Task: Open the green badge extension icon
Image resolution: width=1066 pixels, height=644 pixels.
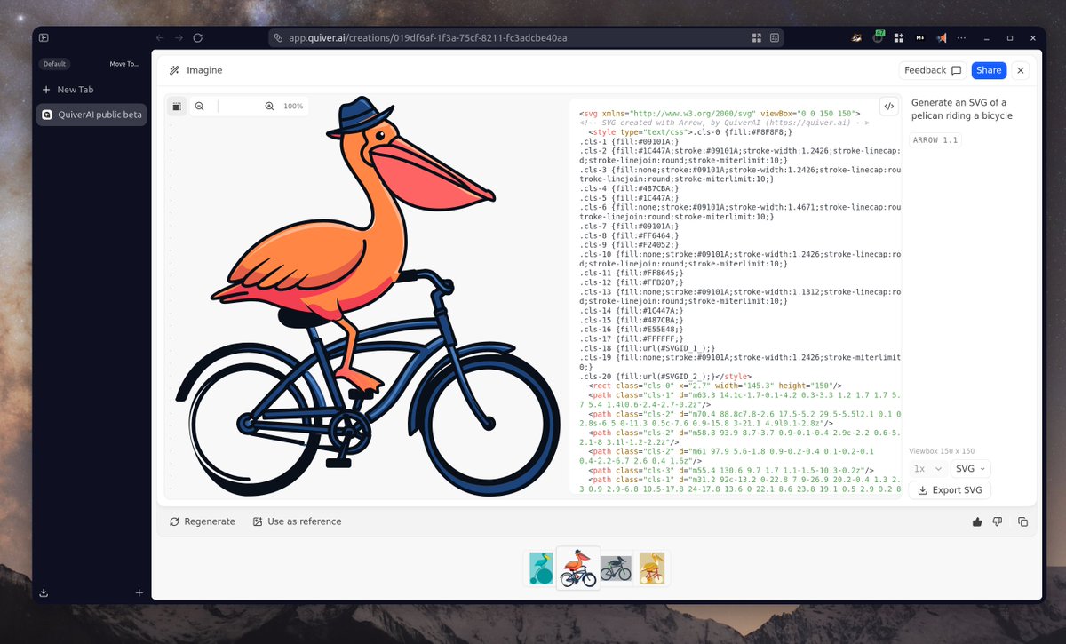Action: coord(879,37)
